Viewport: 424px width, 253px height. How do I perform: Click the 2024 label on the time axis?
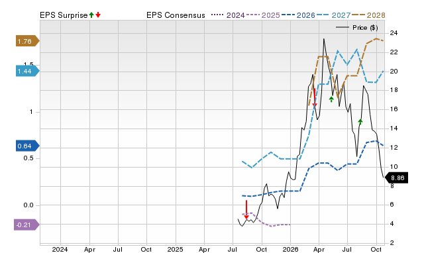pyautogui.click(x=60, y=249)
